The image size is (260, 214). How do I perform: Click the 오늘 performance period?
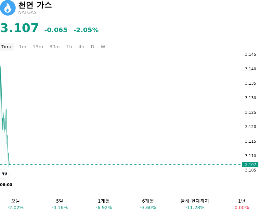pos(16,204)
